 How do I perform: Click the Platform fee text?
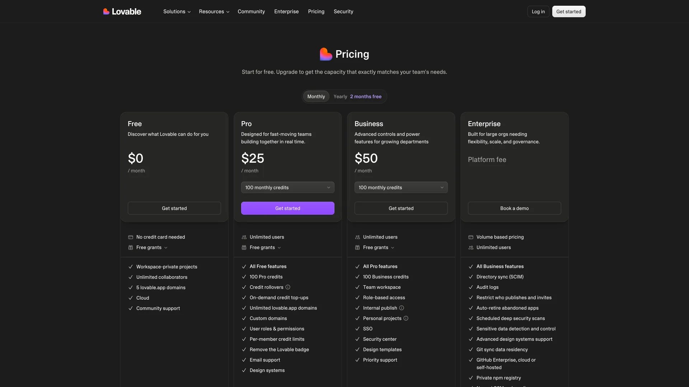(487, 159)
